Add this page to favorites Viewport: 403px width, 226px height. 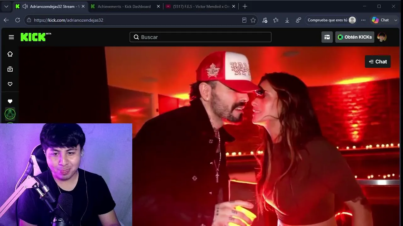tap(253, 20)
